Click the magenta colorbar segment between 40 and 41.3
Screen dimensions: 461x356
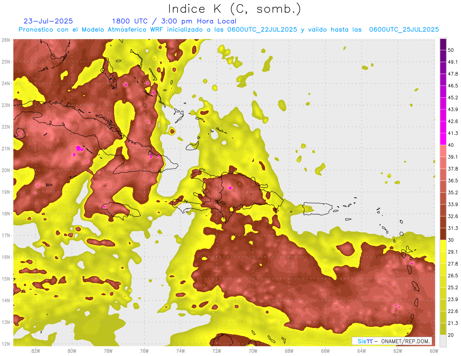point(443,139)
